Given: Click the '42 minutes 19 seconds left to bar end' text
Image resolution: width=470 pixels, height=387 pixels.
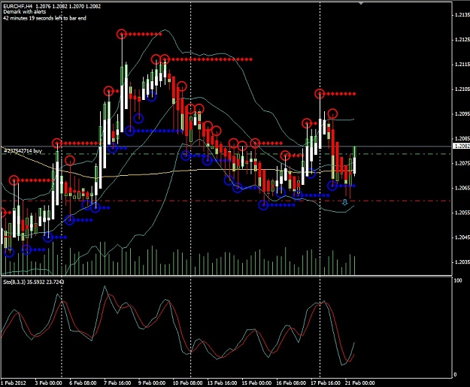Looking at the screenshot, I should pyautogui.click(x=44, y=18).
